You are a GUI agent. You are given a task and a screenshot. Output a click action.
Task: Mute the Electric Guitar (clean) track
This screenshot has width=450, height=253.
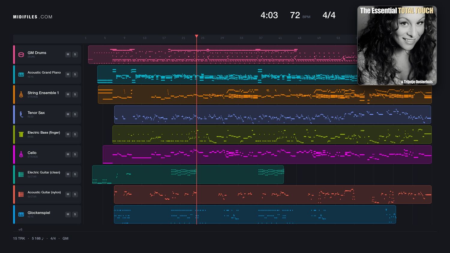coord(68,174)
